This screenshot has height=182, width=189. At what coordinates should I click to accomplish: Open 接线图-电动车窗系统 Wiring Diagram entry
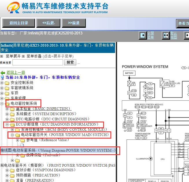pos(58,150)
